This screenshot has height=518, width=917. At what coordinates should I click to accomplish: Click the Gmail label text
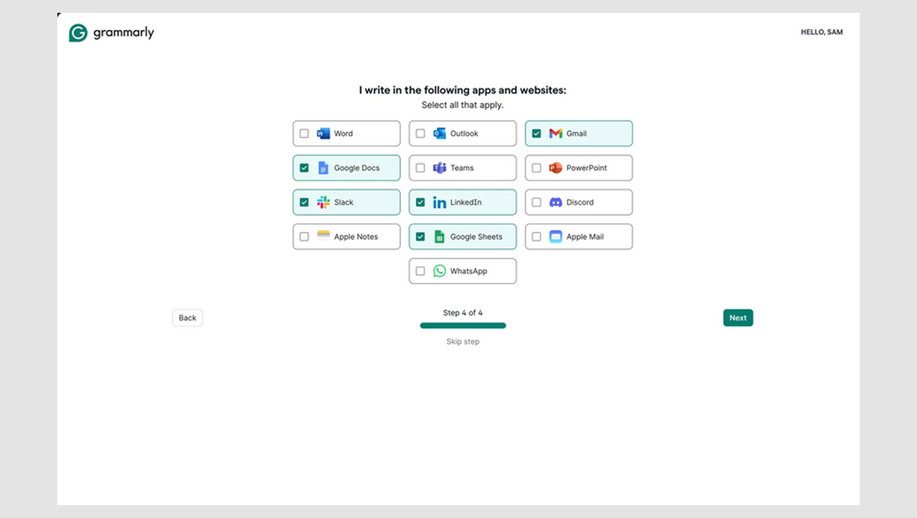pyautogui.click(x=576, y=133)
